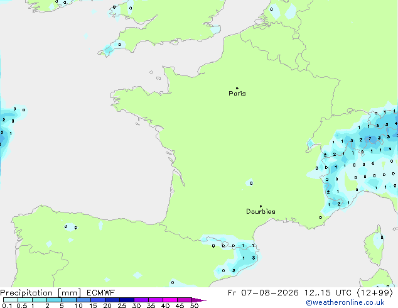The height and width of the screenshot is (308, 398).
Task: Pick the 15–20 mm legend swatch
Action: tap(97, 300)
